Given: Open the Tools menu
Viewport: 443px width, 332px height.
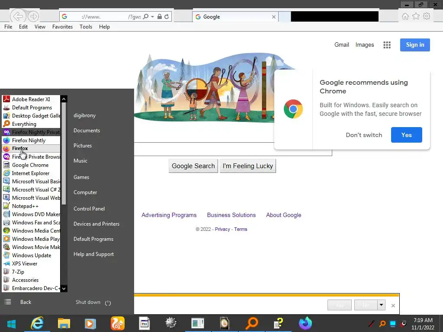Looking at the screenshot, I should (x=86, y=26).
